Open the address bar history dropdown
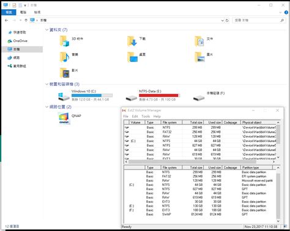The width and height of the screenshot is (290, 231). click(223, 20)
